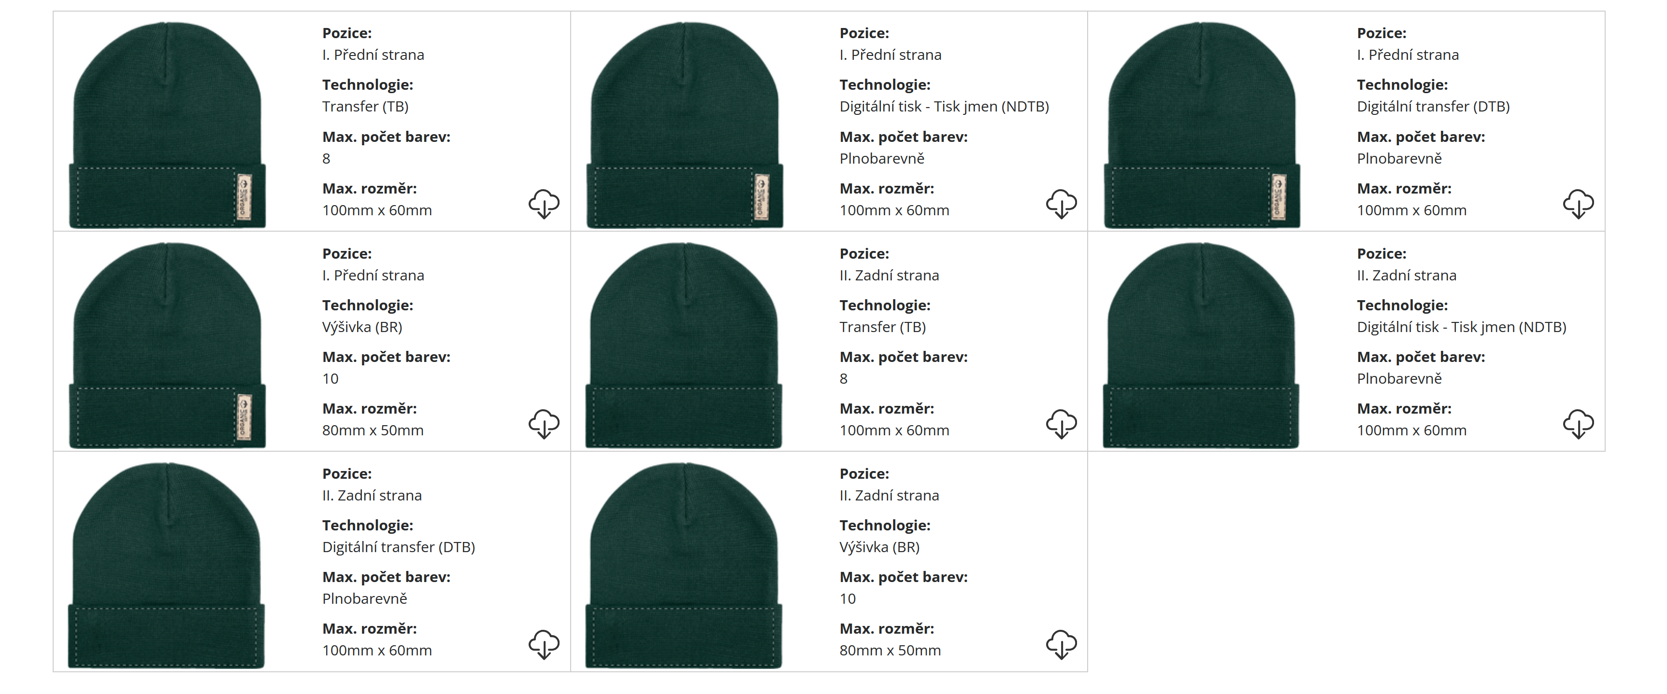Download template for back Transfer (TB)
Image resolution: width=1667 pixels, height=694 pixels.
tap(1061, 424)
